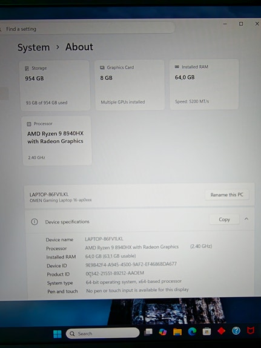
Task: Click the (2.40 GHz) speed in specifications
Action: tap(201, 246)
